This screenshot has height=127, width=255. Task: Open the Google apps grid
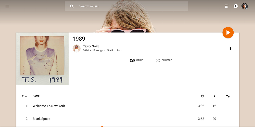click(x=226, y=6)
